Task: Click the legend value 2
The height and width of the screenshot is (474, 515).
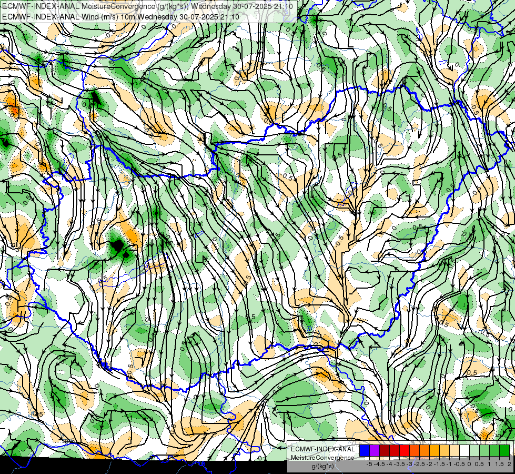Action: (x=509, y=464)
